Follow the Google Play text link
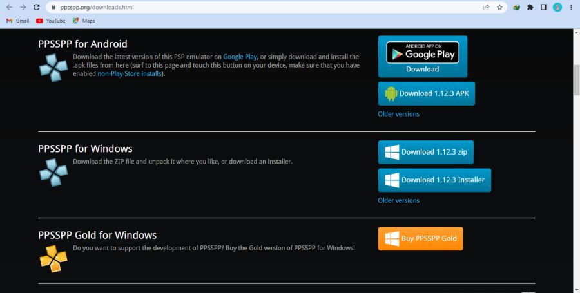Image resolution: width=580 pixels, height=293 pixels. 240,57
